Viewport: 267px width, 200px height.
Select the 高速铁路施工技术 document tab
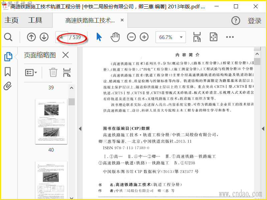(90, 20)
